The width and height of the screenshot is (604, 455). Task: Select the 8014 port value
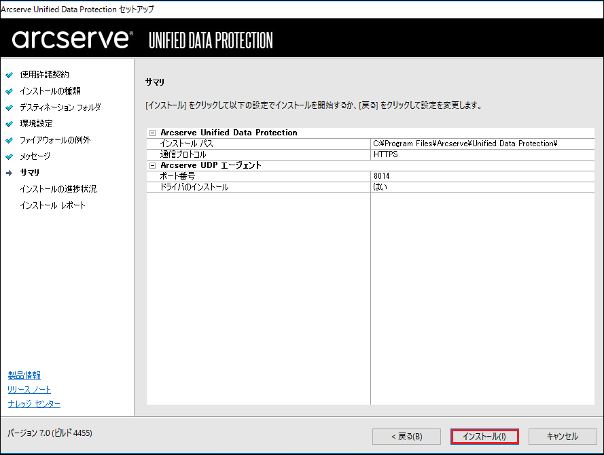pos(381,176)
